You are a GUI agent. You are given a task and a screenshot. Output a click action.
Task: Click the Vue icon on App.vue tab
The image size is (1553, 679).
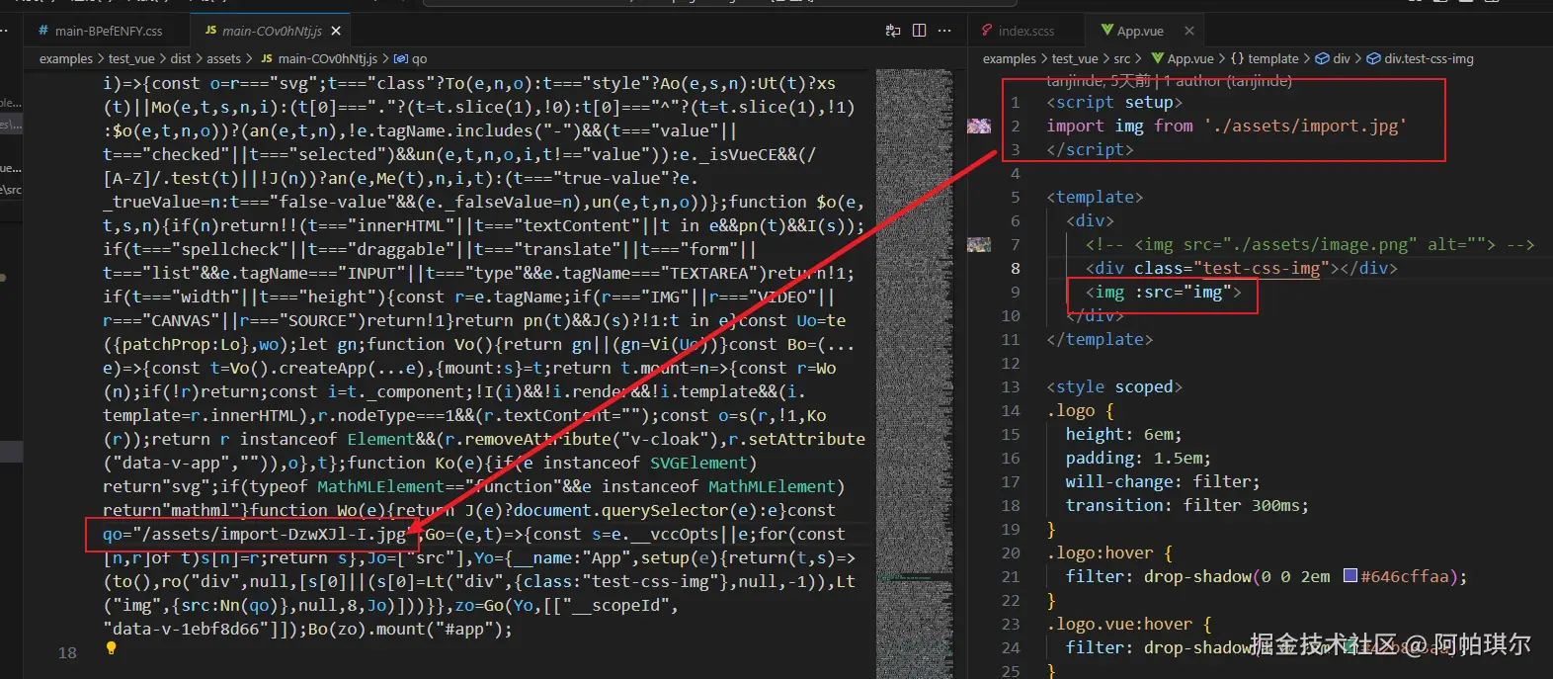1107,31
